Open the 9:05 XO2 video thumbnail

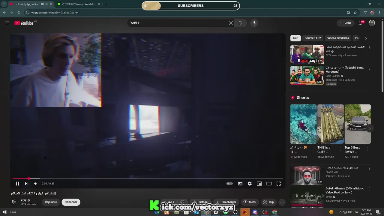pyautogui.click(x=307, y=55)
